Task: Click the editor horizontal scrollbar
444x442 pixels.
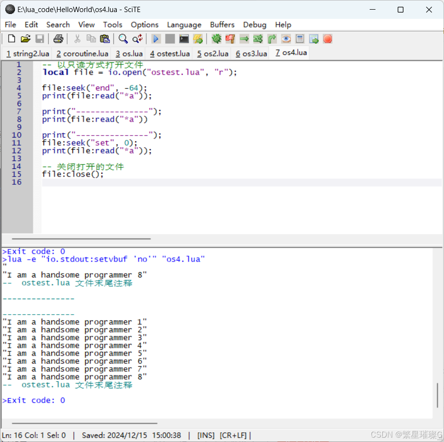Action: [x=81, y=239]
